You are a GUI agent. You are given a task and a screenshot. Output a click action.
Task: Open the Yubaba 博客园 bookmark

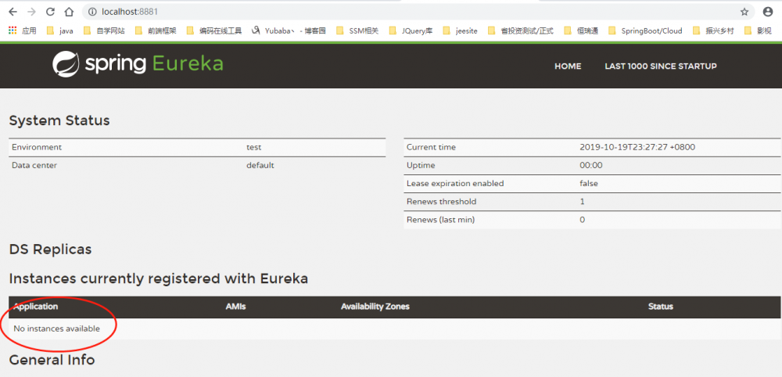(x=289, y=31)
